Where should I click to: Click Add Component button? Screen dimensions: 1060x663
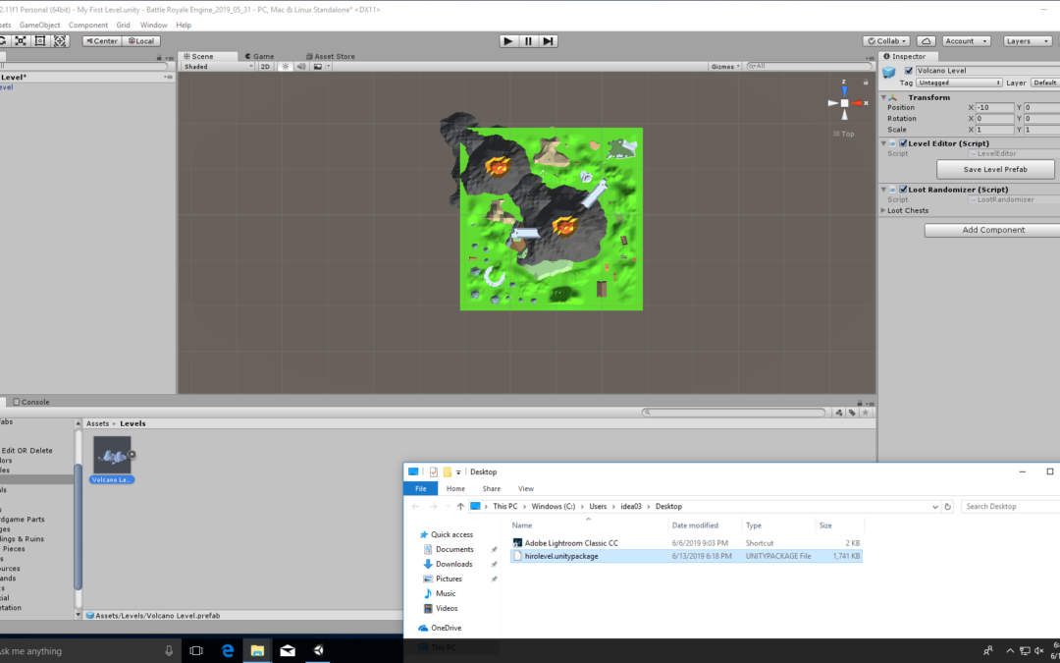tap(992, 230)
